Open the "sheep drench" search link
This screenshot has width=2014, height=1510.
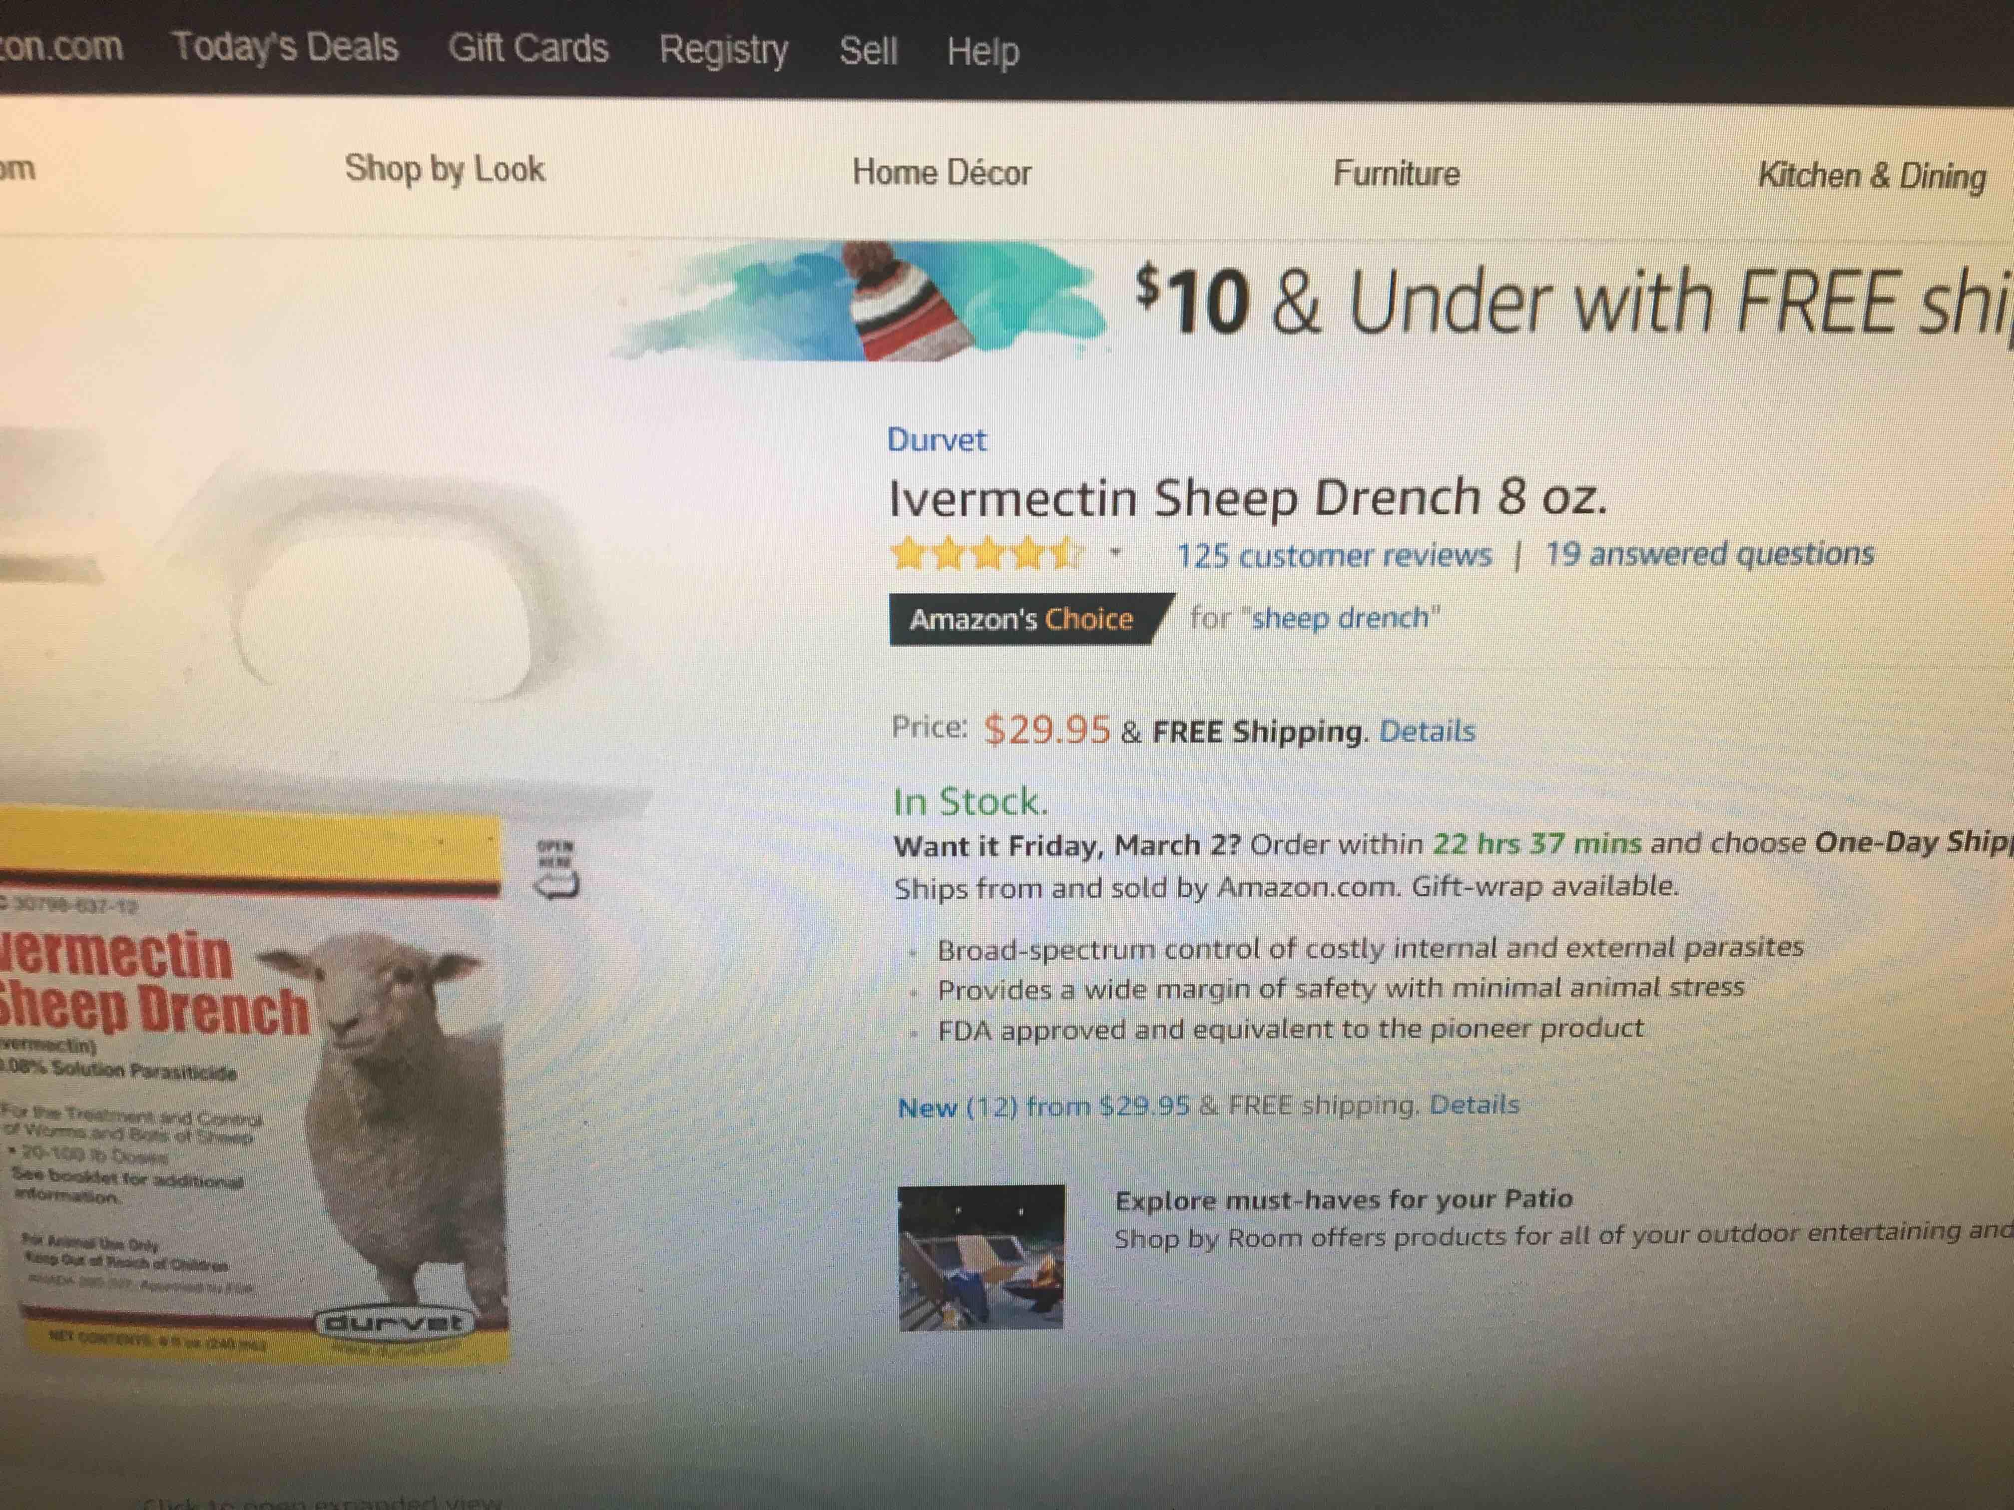point(1340,618)
